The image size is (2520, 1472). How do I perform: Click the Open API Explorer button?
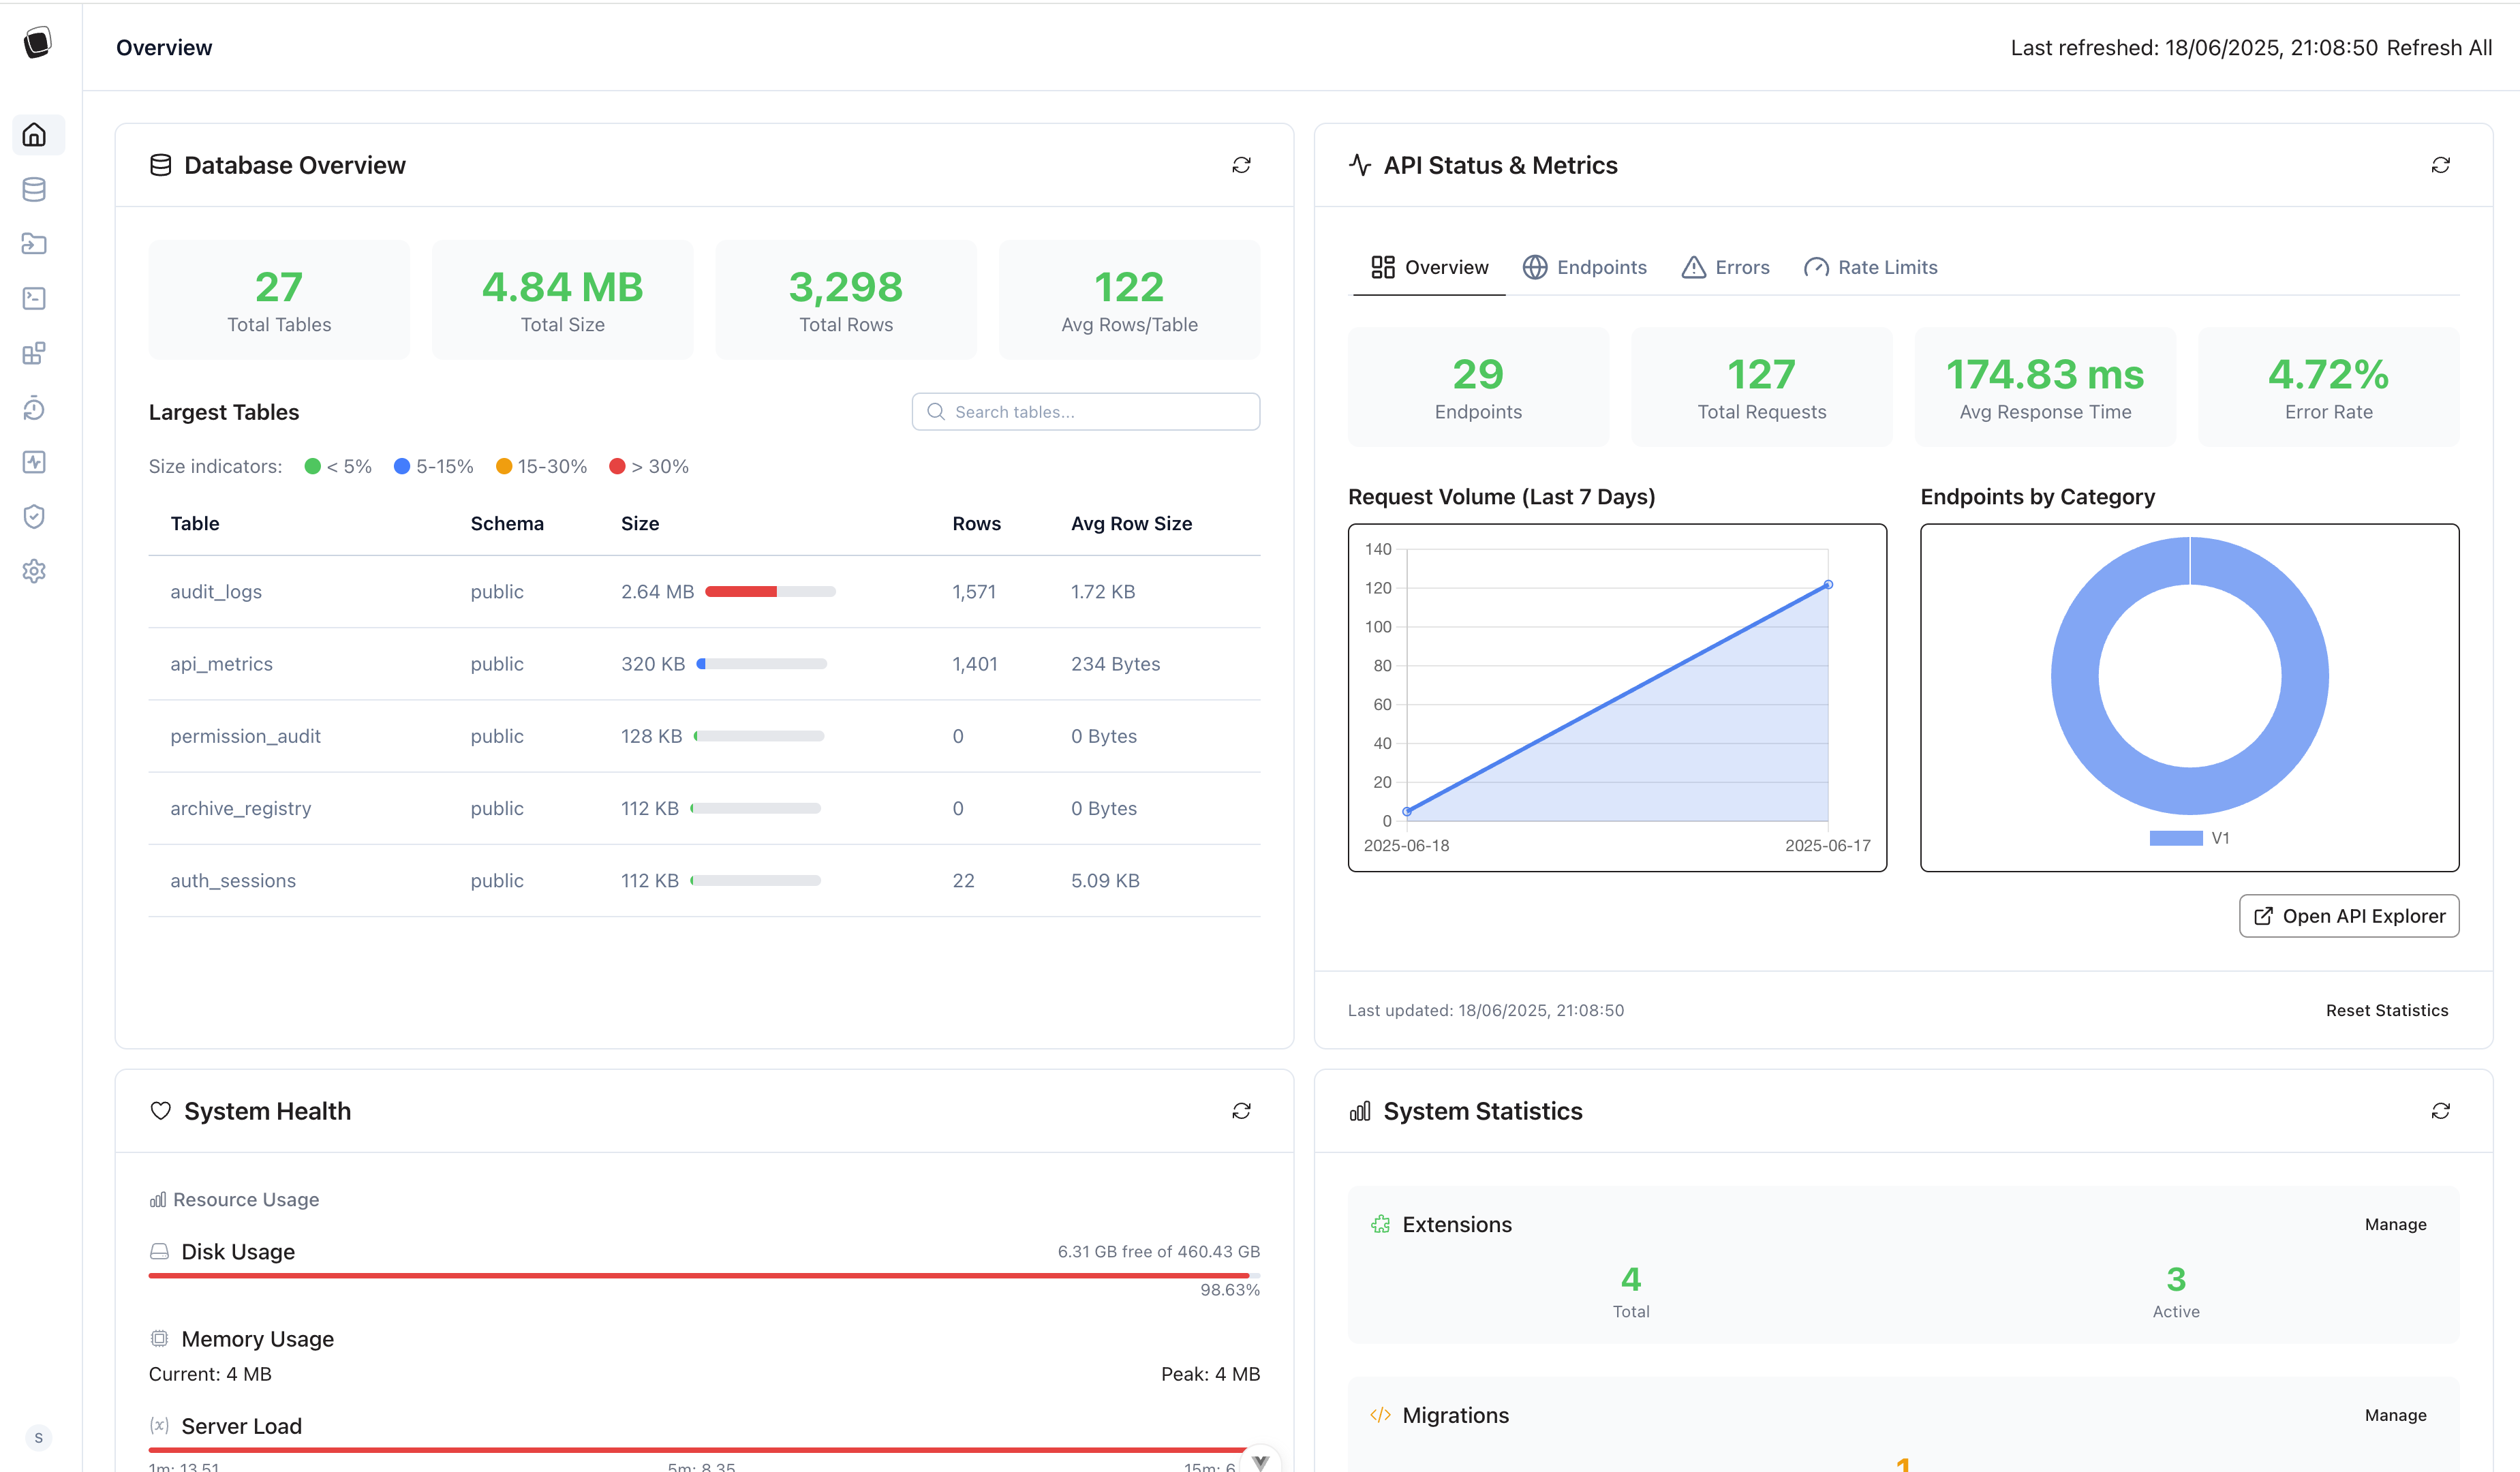coord(2348,916)
